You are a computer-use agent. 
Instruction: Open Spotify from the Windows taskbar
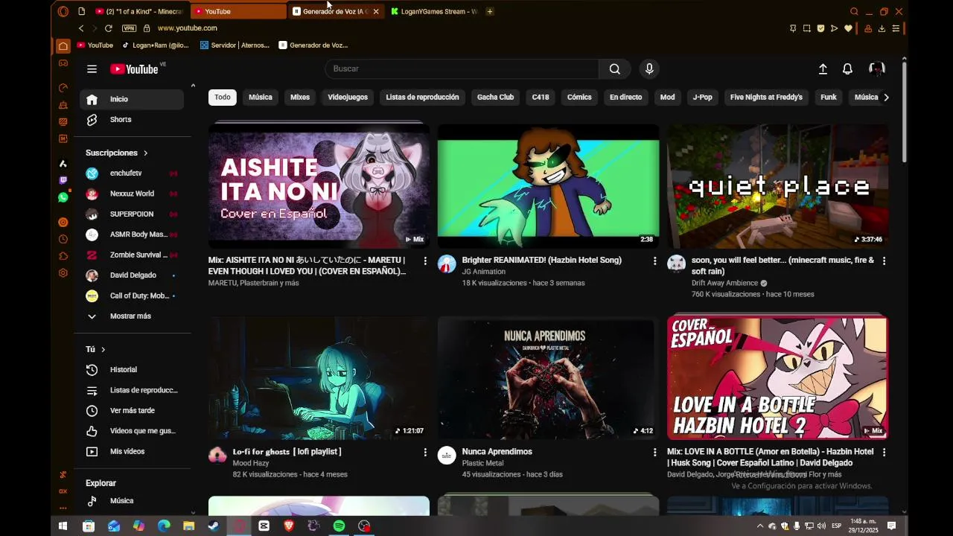click(x=339, y=526)
